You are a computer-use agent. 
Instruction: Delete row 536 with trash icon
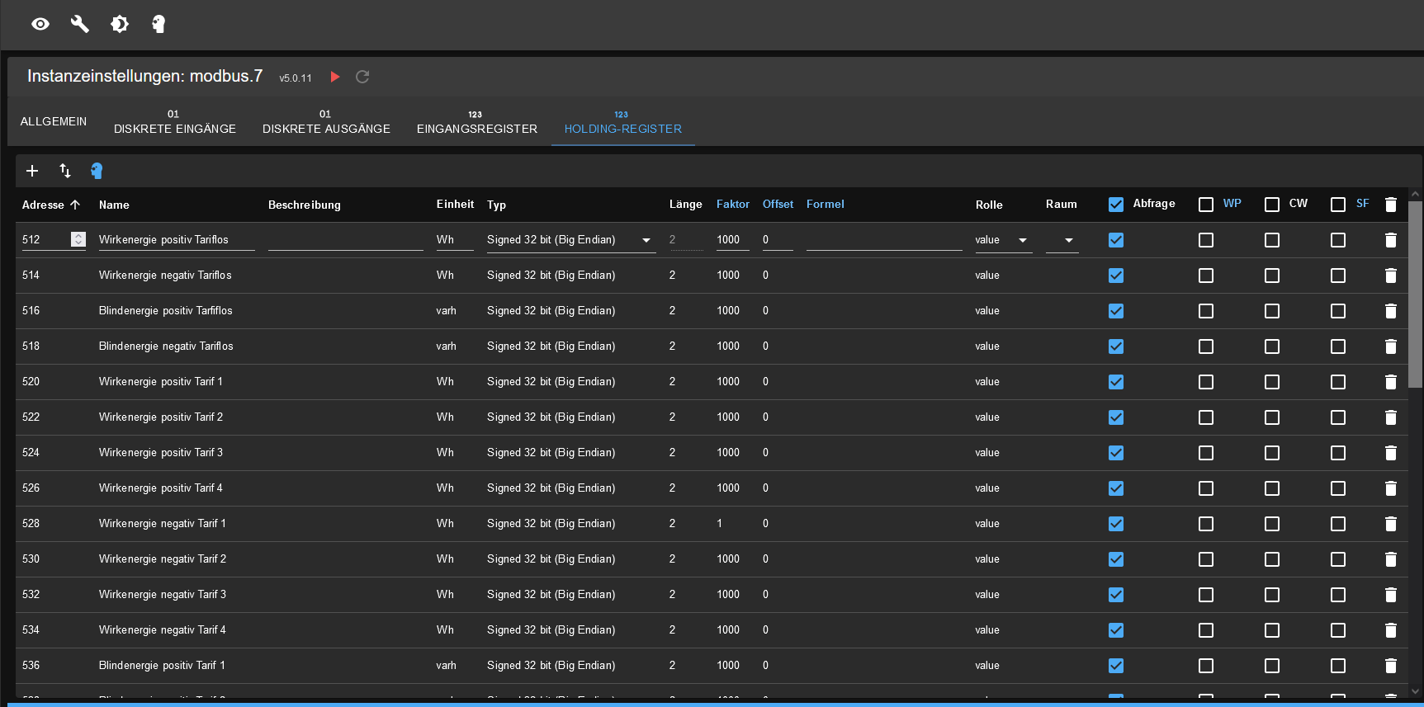pyautogui.click(x=1391, y=666)
